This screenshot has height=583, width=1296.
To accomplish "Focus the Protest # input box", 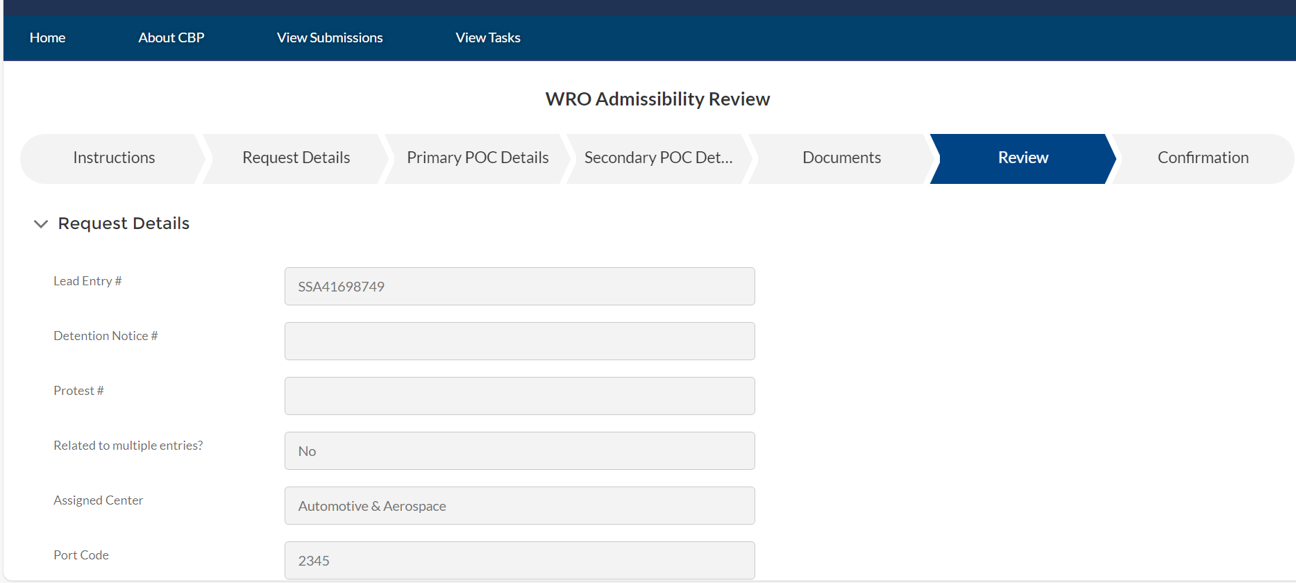I will click(519, 396).
